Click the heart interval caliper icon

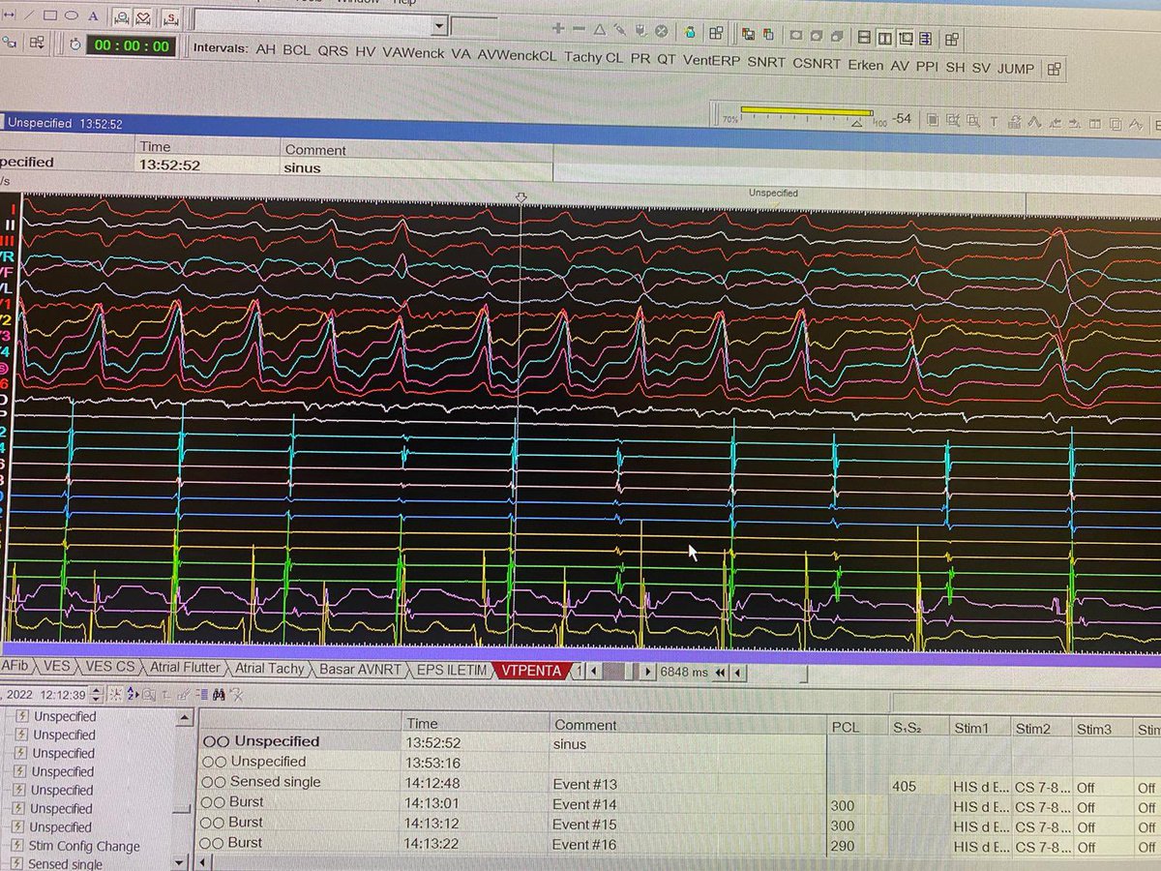click(x=142, y=17)
